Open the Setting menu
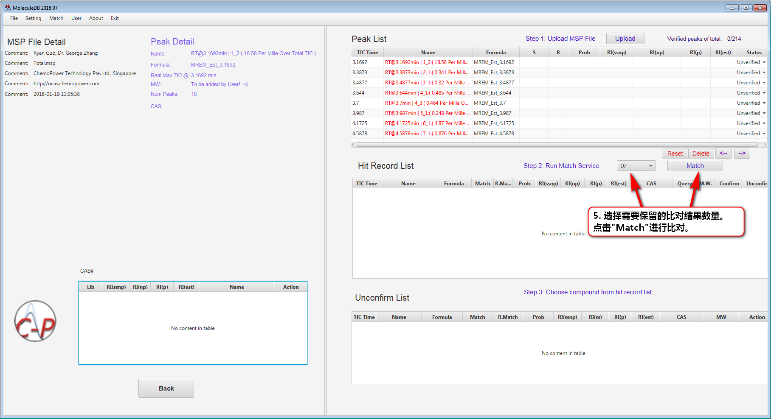Screen dimensions: 771x419 pyautogui.click(x=33, y=18)
